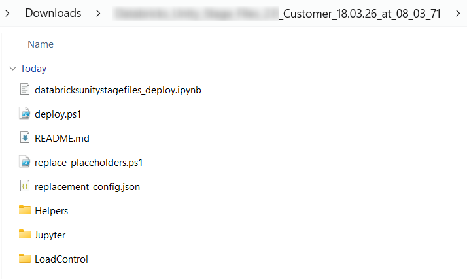The image size is (467, 279).
Task: Click the databricksunitystagefiles_deploy.ipynb file icon
Action: pyautogui.click(x=25, y=90)
